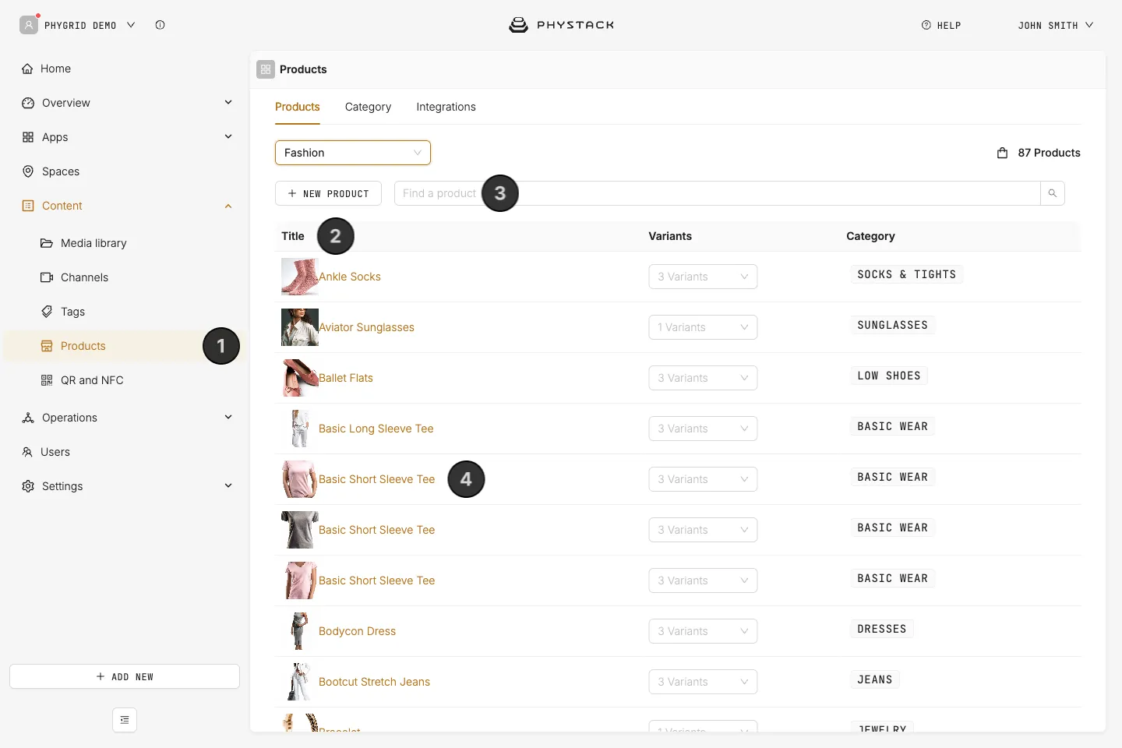Click the Phystack logo in header
Viewport: 1122px width, 748px height.
[x=561, y=25]
